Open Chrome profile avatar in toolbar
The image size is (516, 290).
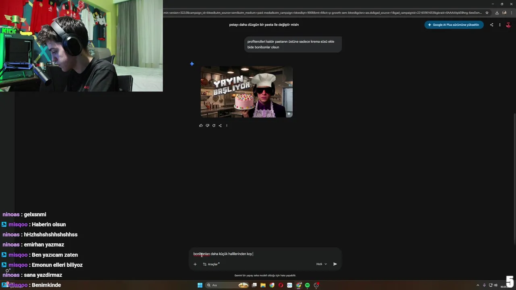[x=504, y=12]
